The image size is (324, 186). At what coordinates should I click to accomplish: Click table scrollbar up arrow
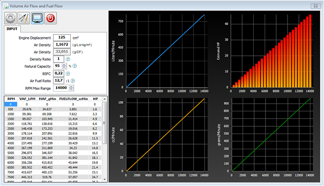click(104, 99)
